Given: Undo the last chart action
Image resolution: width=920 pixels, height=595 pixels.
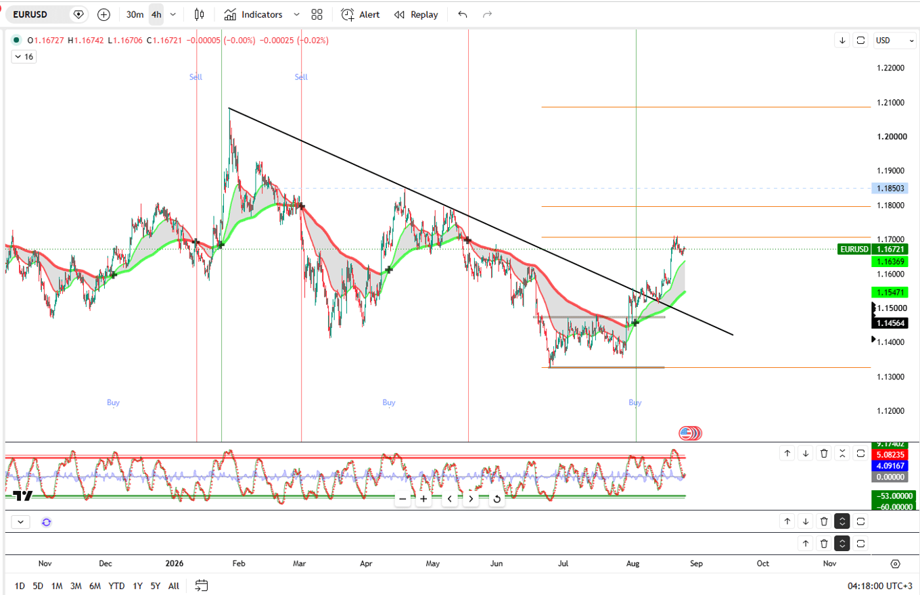Looking at the screenshot, I should [463, 14].
